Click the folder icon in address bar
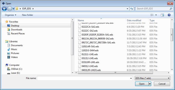175x90 pixels. [17, 8]
